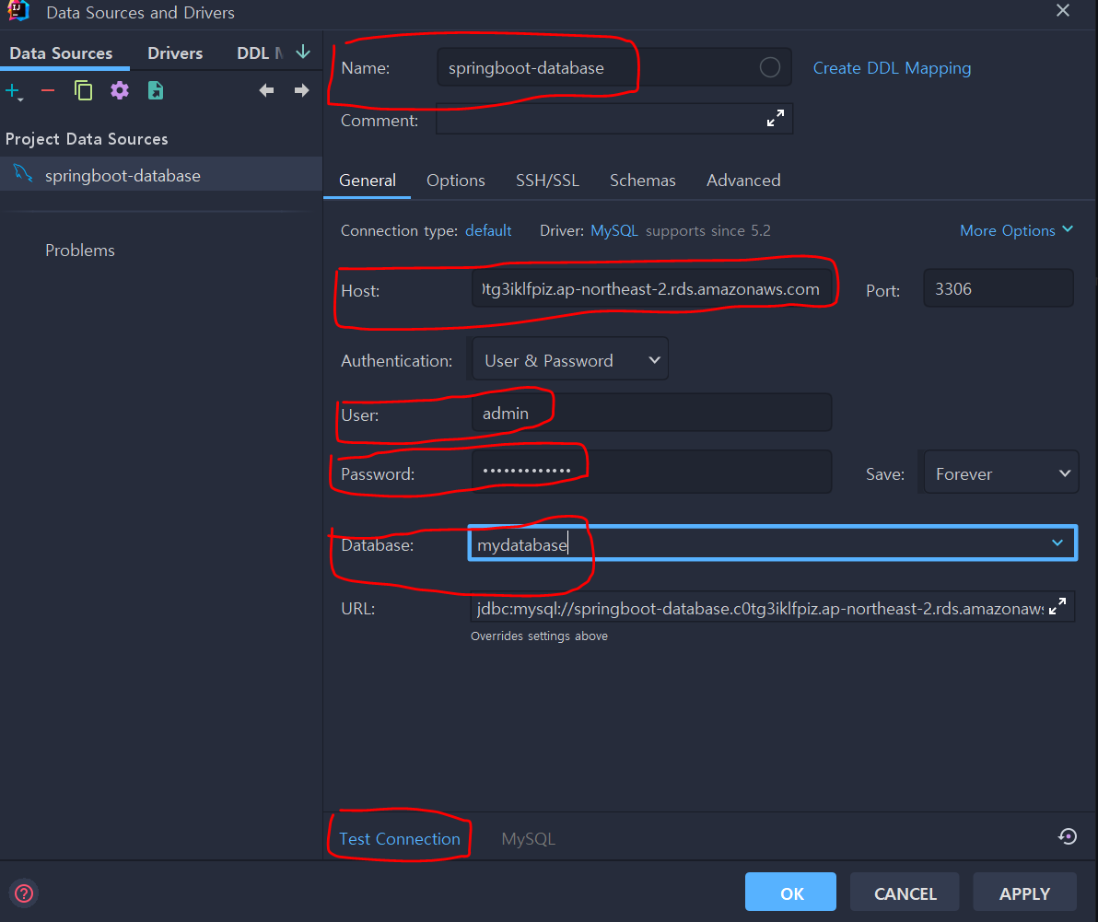Change connection type via default link
This screenshot has width=1098, height=922.
[488, 230]
